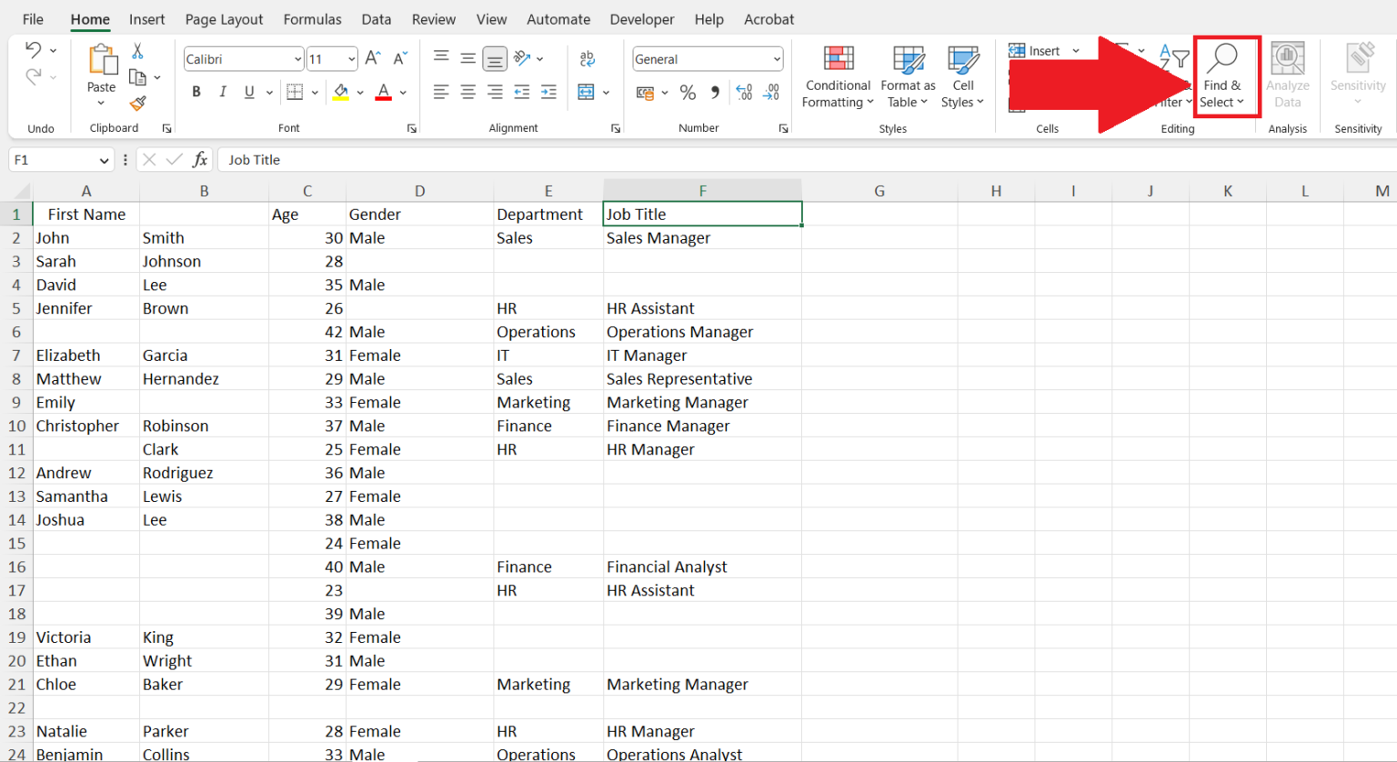Image resolution: width=1397 pixels, height=762 pixels.
Task: Click the Increase Decimal icon
Action: tap(744, 93)
